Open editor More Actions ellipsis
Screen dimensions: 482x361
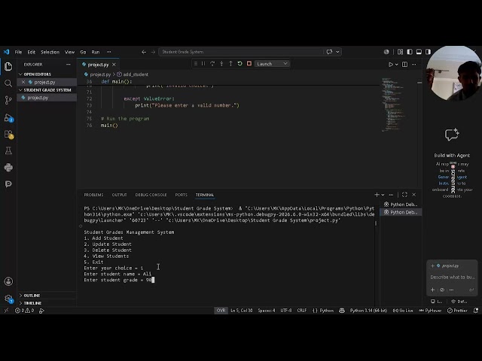[x=414, y=65]
